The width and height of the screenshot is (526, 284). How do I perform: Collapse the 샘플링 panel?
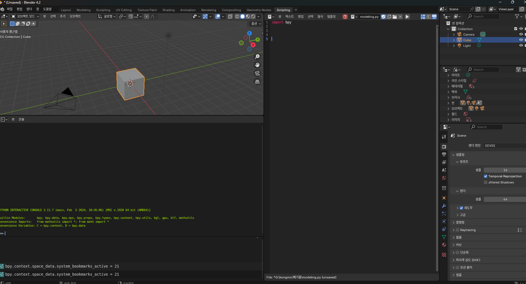[x=454, y=155]
